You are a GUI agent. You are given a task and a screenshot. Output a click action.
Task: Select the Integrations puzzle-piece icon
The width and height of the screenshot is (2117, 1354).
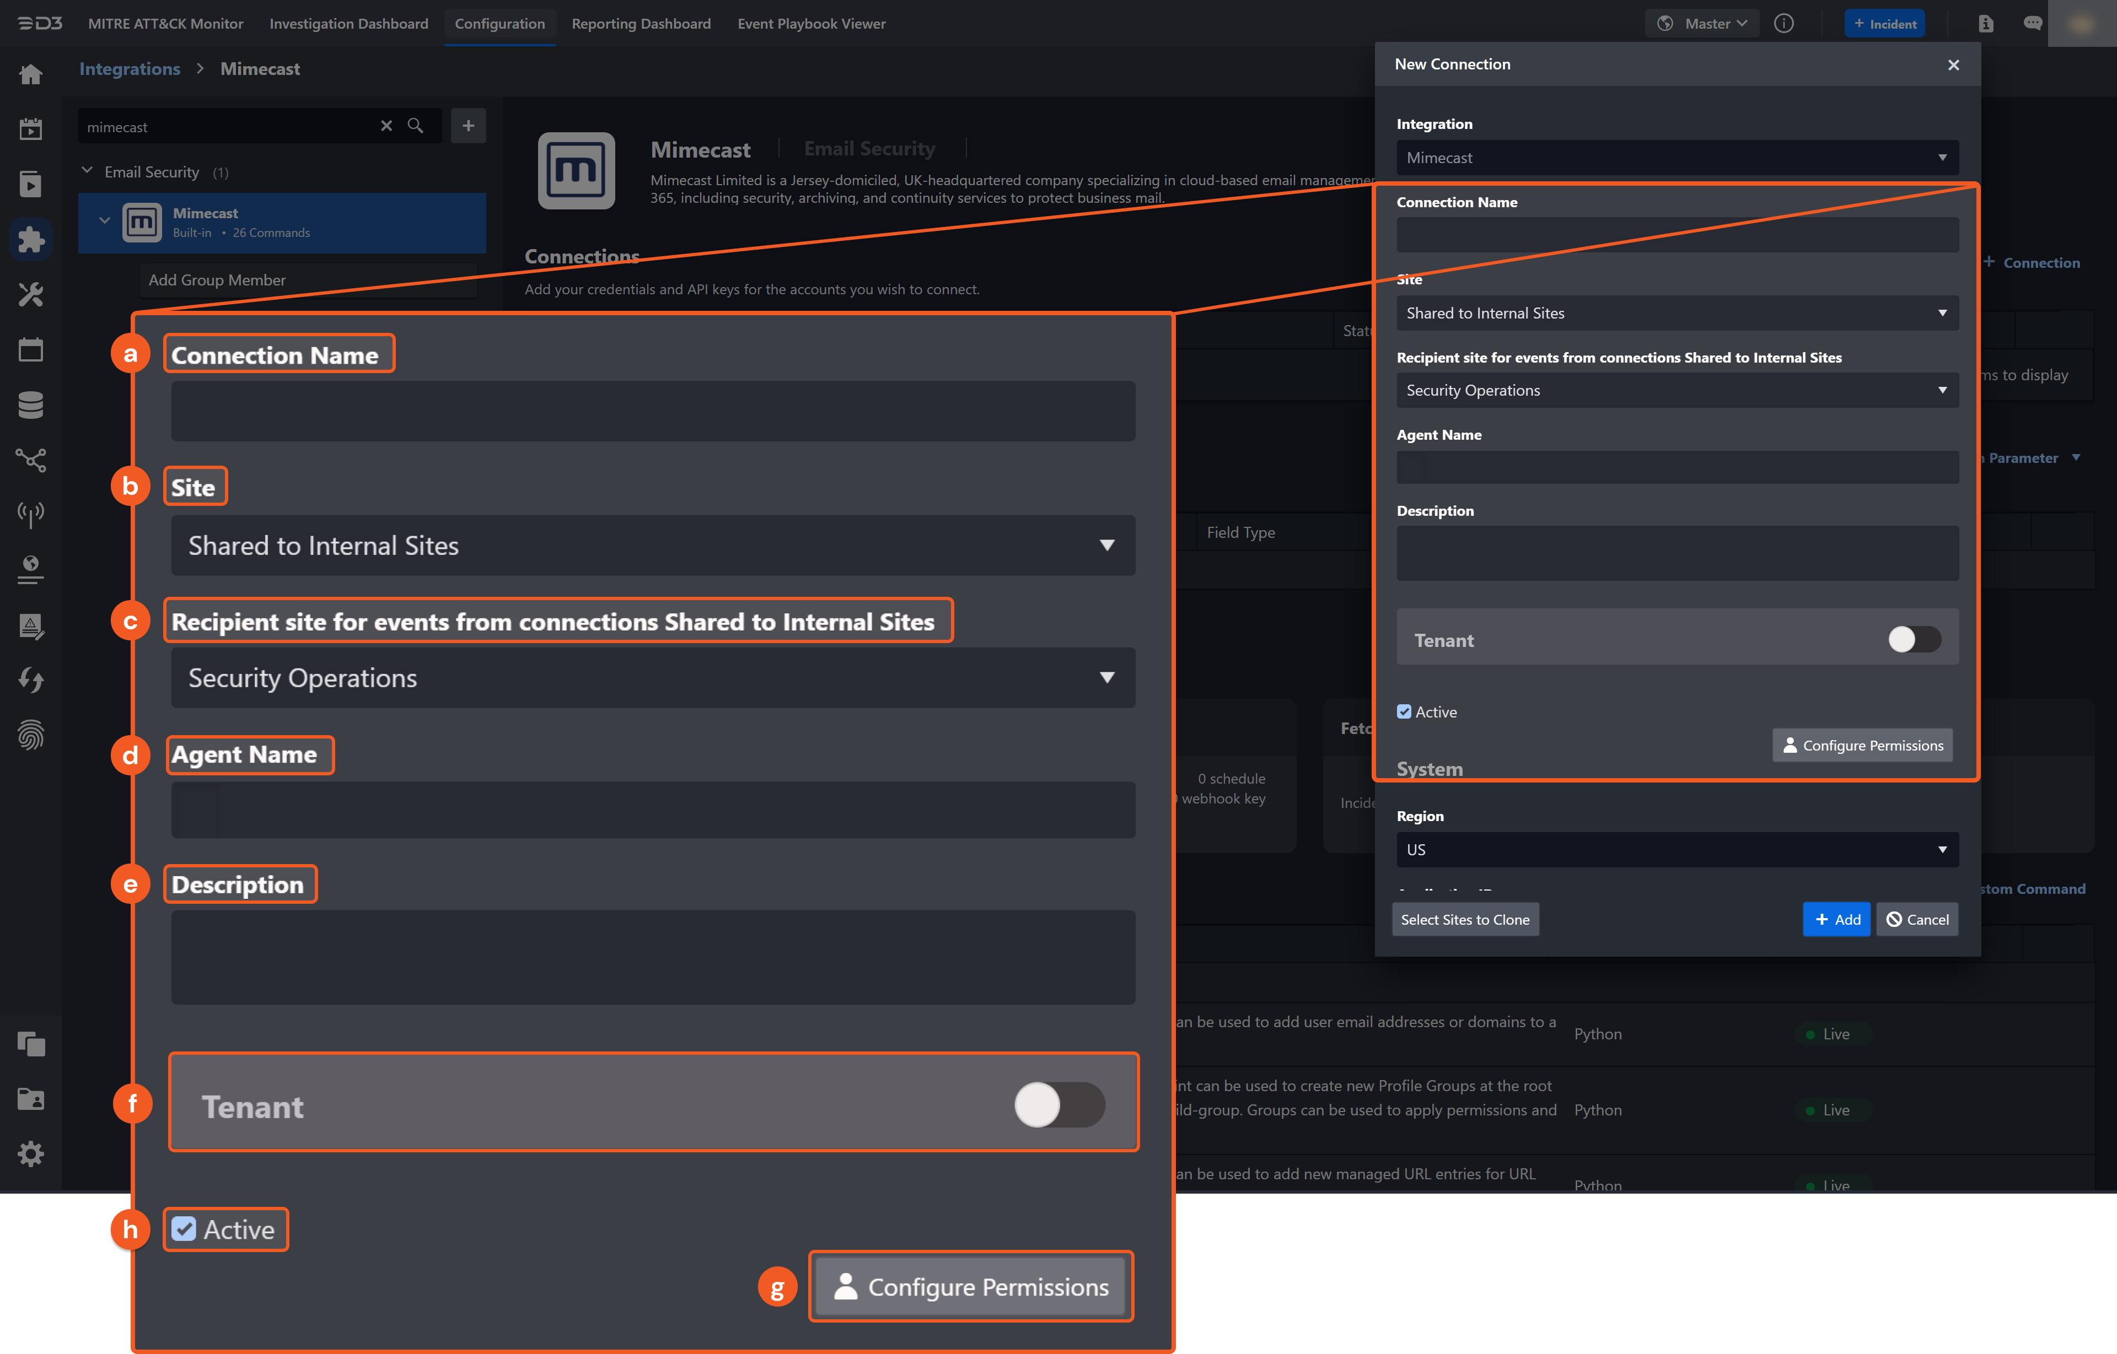tap(31, 239)
